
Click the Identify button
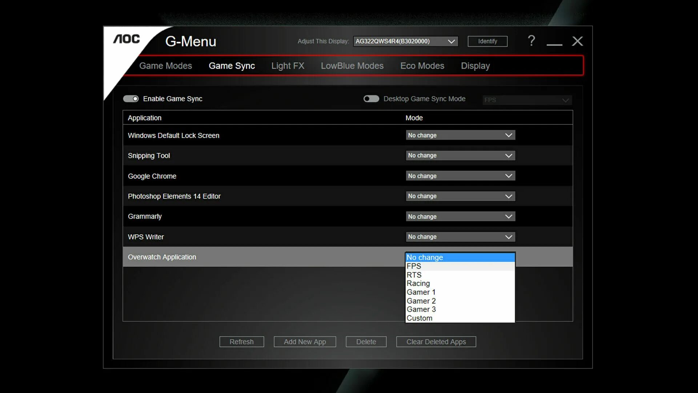coord(487,41)
